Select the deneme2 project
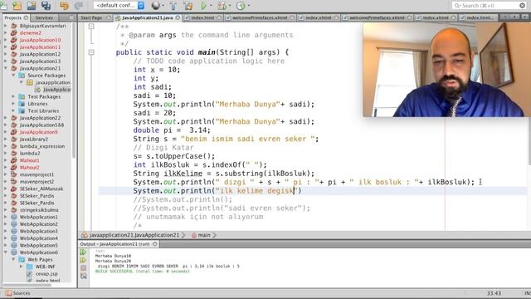Screen dimensions: 531x299 click(x=31, y=33)
